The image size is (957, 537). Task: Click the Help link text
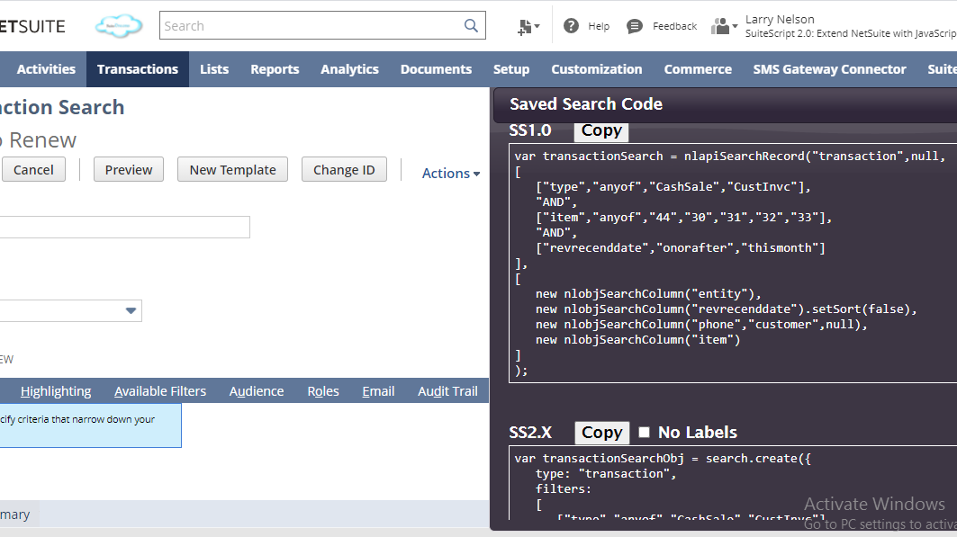click(x=599, y=26)
